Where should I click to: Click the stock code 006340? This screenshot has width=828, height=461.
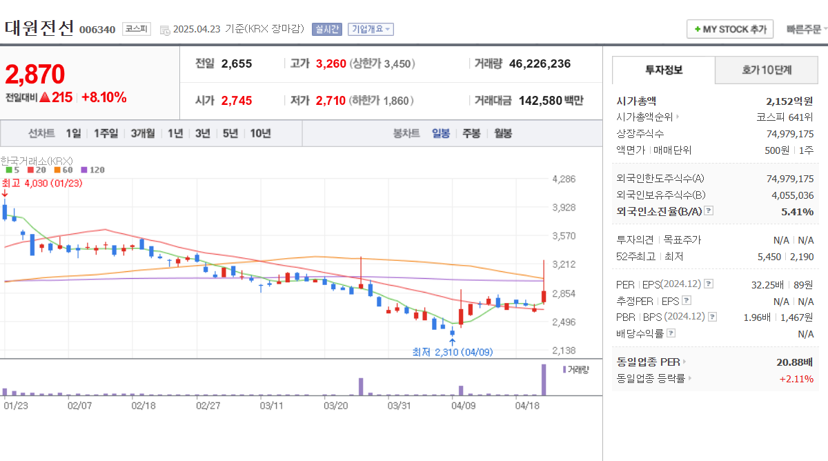pyautogui.click(x=97, y=30)
